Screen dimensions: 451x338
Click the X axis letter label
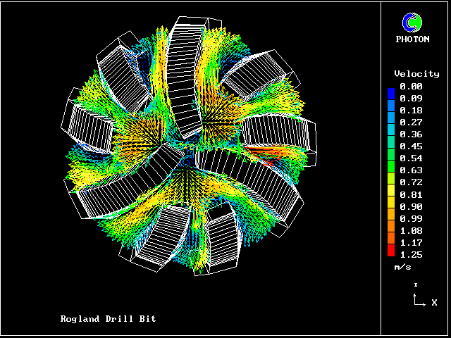pos(434,303)
